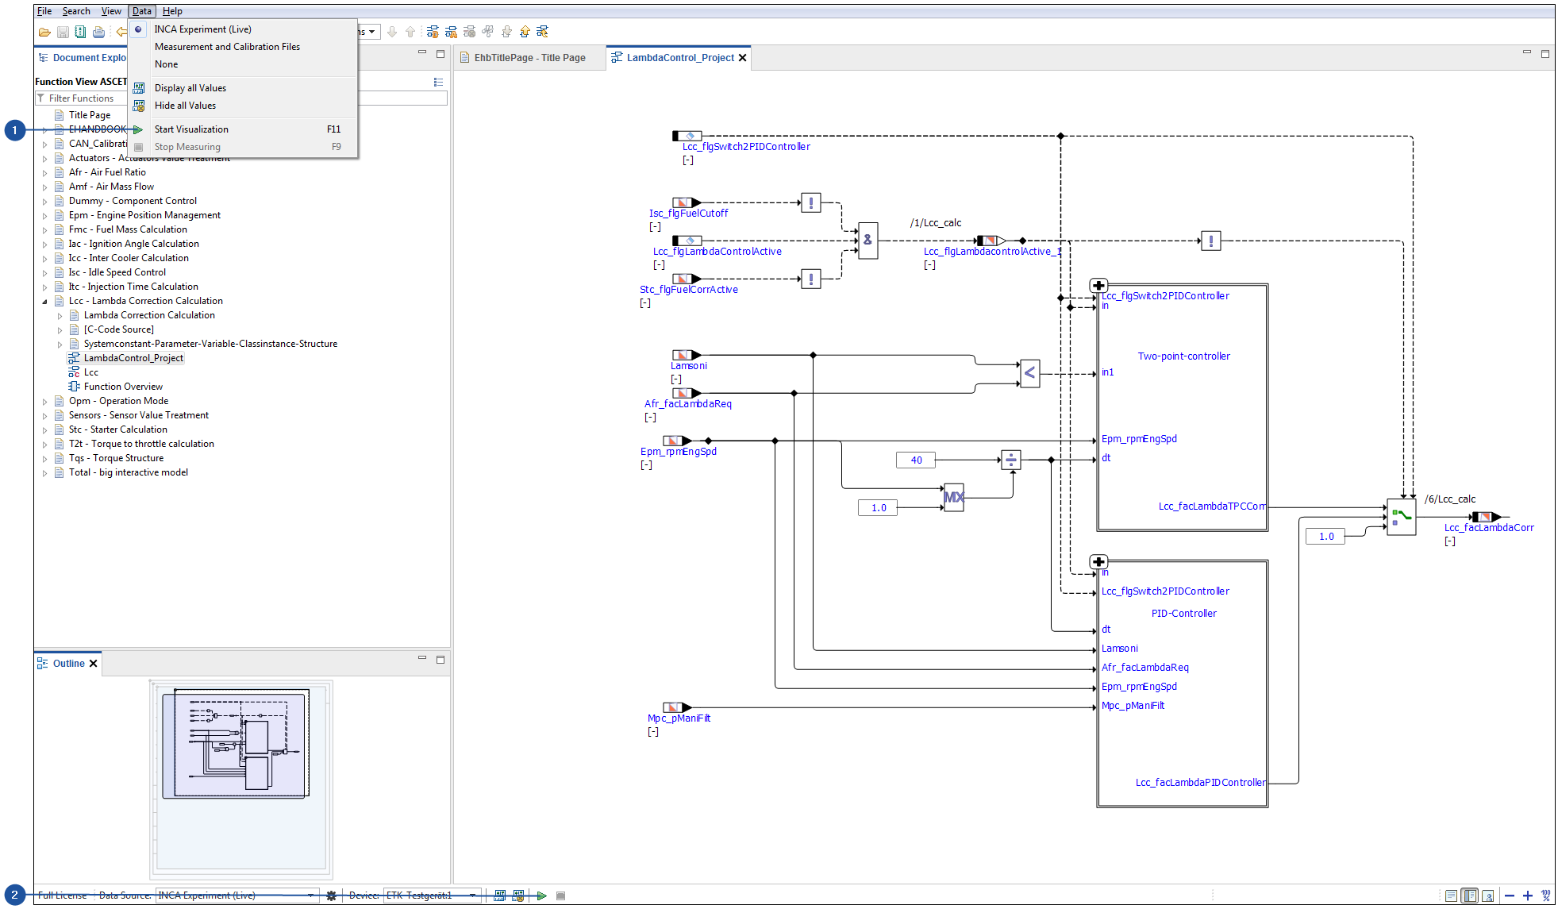Collapse the CHANBOOK tree node
The height and width of the screenshot is (909, 1558).
point(45,130)
